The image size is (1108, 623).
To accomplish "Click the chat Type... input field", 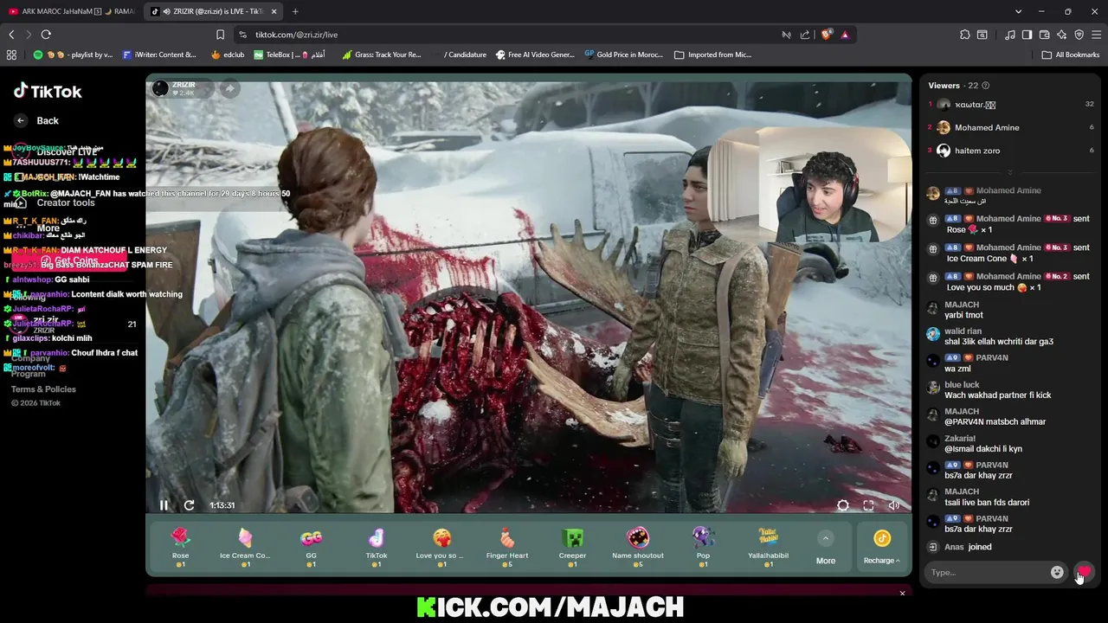I will click(987, 572).
